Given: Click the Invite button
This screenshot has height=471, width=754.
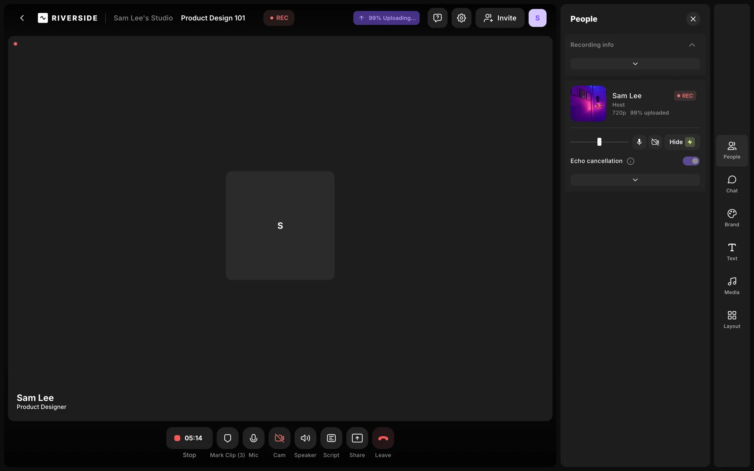Looking at the screenshot, I should (500, 18).
